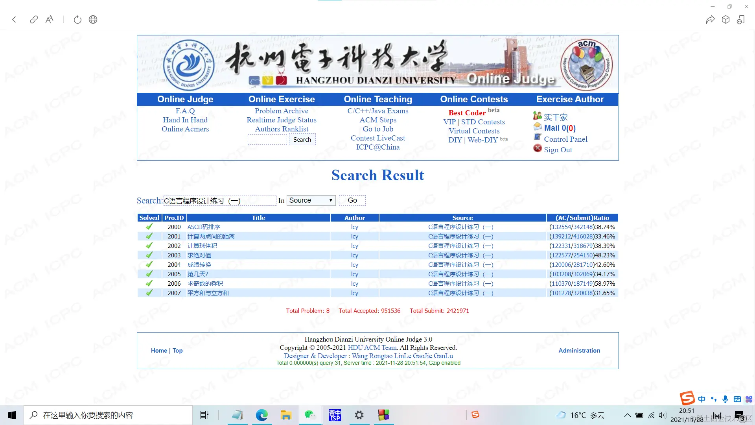755x425 pixels.
Task: Expand the system tray hidden icons chevron
Action: [x=627, y=415]
